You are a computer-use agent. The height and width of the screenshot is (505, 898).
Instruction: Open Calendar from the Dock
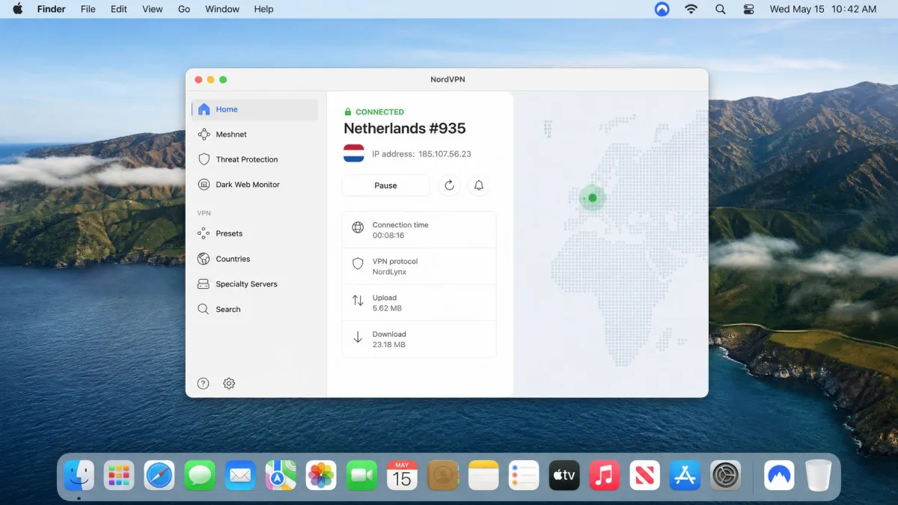click(x=403, y=475)
